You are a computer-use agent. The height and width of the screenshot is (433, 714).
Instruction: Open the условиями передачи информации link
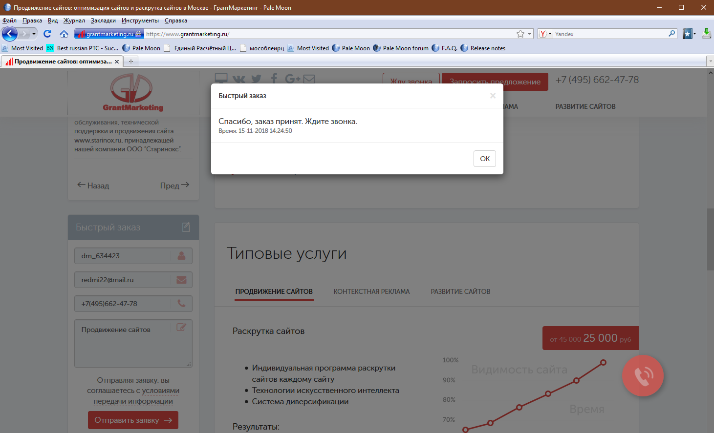click(x=136, y=396)
